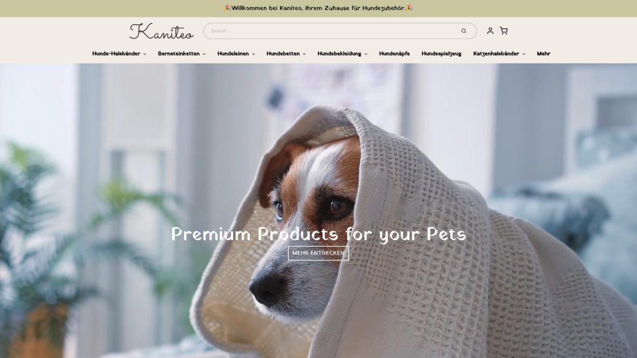Image resolution: width=637 pixels, height=358 pixels.
Task: Open the shopping cart icon
Action: pyautogui.click(x=504, y=31)
